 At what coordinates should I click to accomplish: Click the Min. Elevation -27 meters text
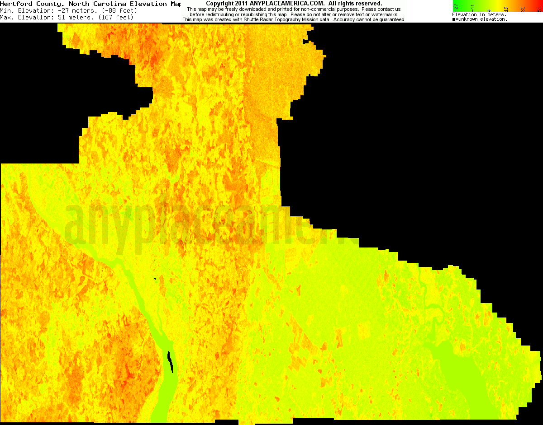[68, 10]
